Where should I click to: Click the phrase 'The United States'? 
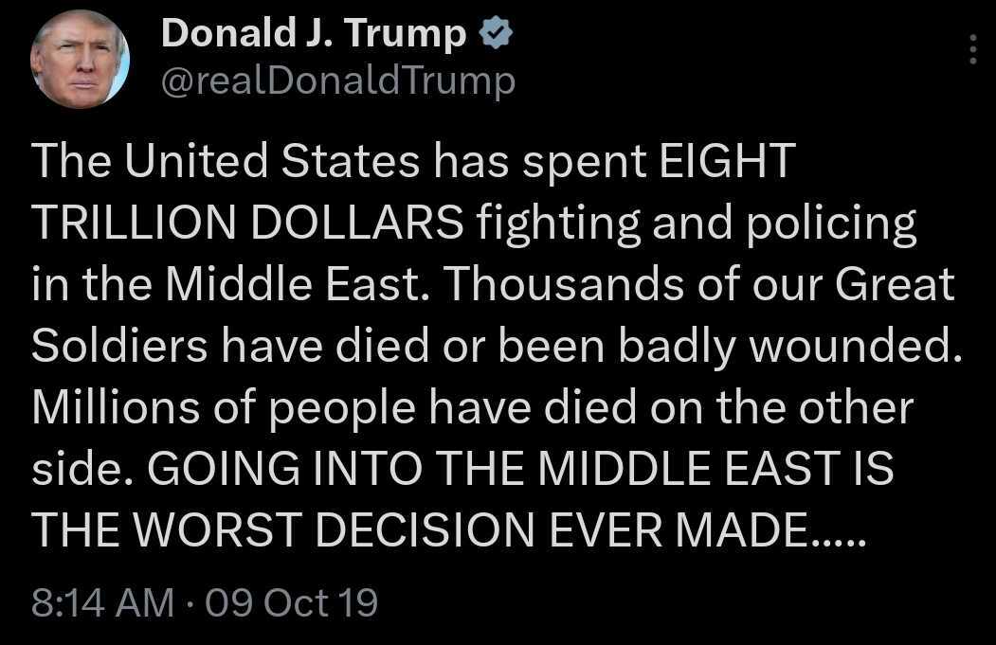tap(226, 163)
